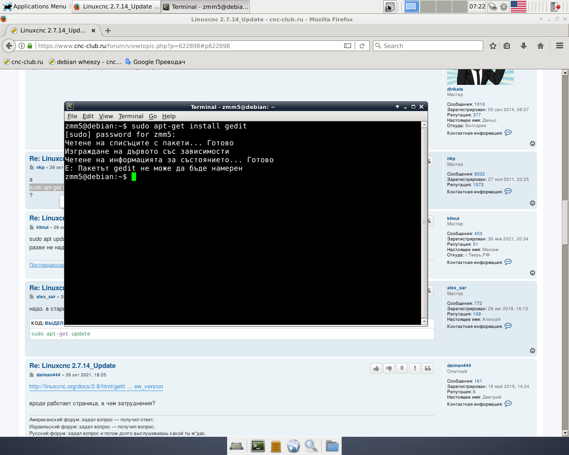Switch to Firefox window in the top taskbar
Screen dimensions: 569x455
[116, 7]
